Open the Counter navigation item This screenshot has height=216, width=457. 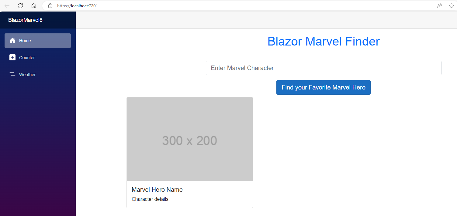[x=38, y=58]
